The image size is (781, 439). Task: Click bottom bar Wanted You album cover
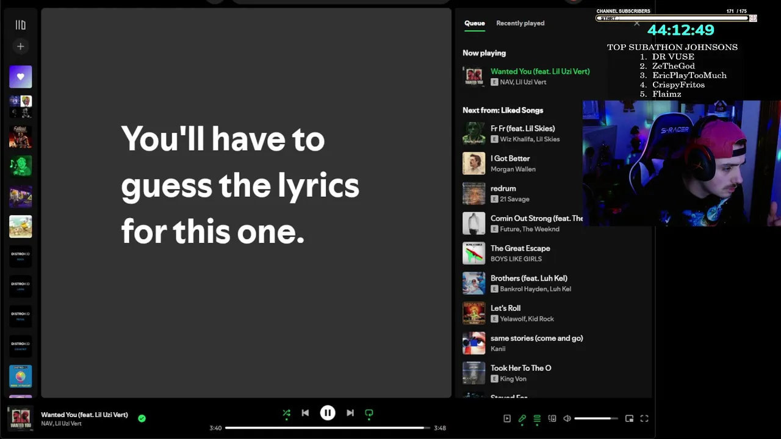(20, 418)
